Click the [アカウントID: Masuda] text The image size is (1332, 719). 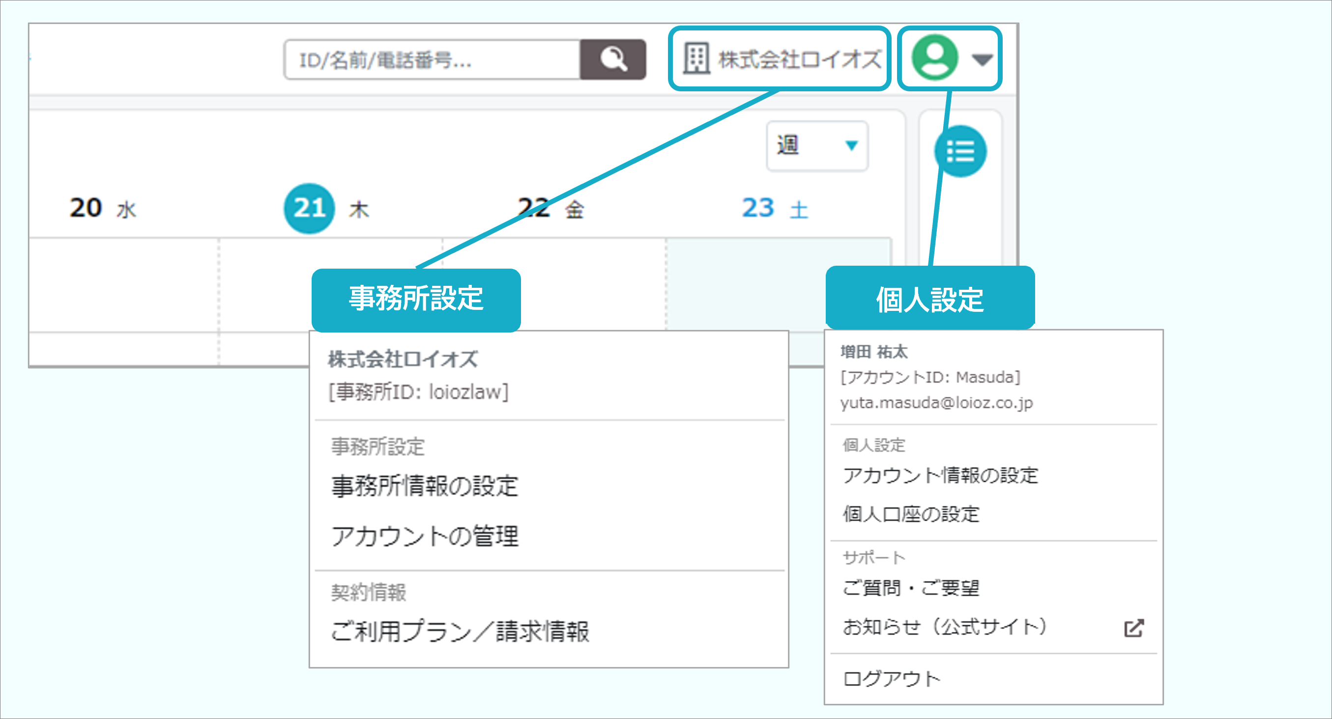[930, 377]
